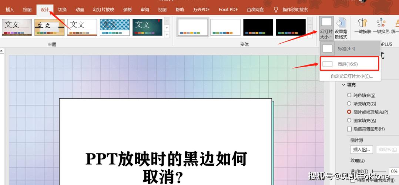Switch to the 录制 ribbon tab
The width and height of the screenshot is (399, 185).
point(127,10)
